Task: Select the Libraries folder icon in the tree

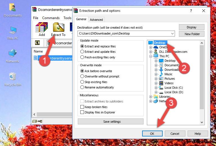Action: 156,97
